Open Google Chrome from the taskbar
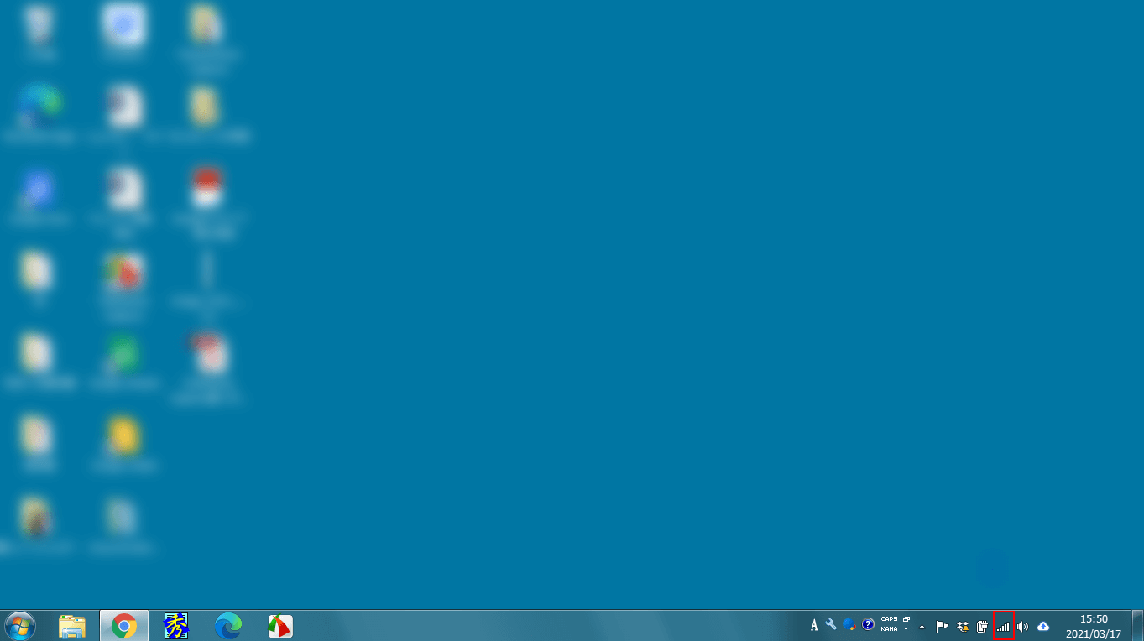Screen dimensions: 1144x641 click(x=124, y=626)
